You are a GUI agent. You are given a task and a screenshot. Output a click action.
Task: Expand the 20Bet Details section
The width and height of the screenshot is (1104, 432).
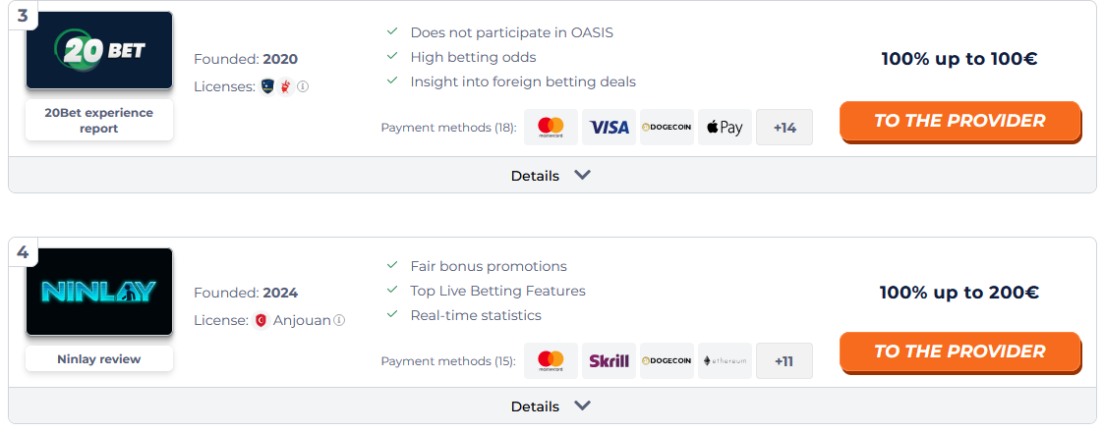pos(552,175)
